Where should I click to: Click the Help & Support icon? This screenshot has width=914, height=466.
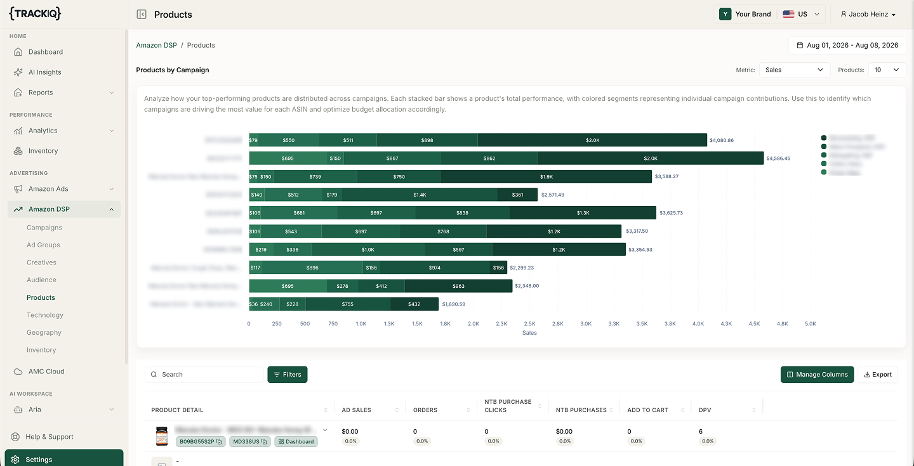(15, 437)
